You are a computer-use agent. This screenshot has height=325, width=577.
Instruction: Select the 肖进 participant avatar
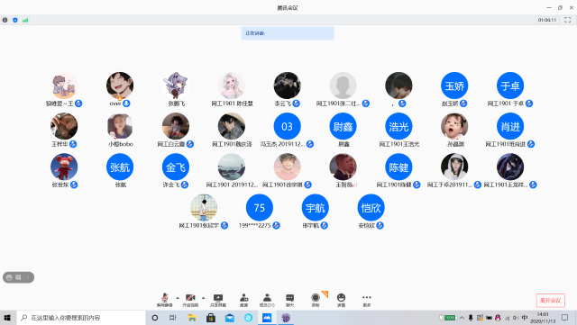(510, 126)
